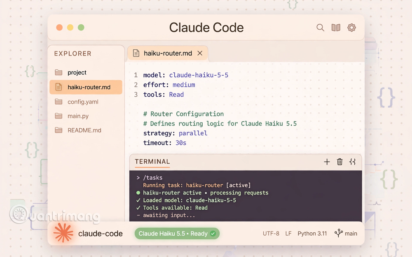The width and height of the screenshot is (412, 257).
Task: Click the claude-code label in the status bar
Action: tap(101, 234)
